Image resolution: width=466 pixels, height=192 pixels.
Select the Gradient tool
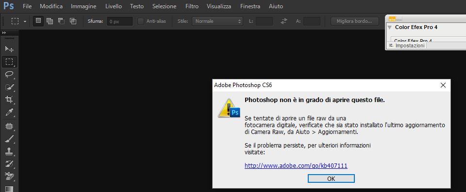(9, 189)
